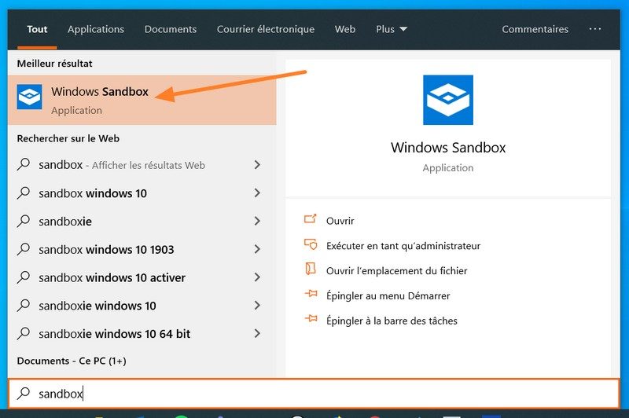The image size is (629, 418).
Task: Choose Épingler au menu Démarrer
Action: pos(388,295)
